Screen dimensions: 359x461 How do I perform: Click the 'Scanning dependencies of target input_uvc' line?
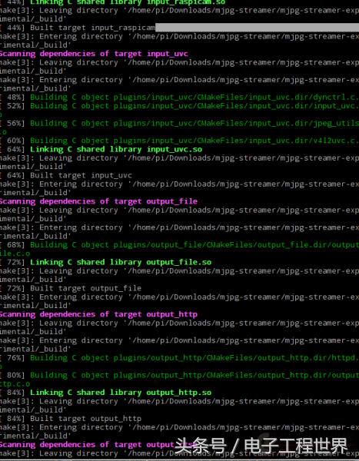point(94,54)
